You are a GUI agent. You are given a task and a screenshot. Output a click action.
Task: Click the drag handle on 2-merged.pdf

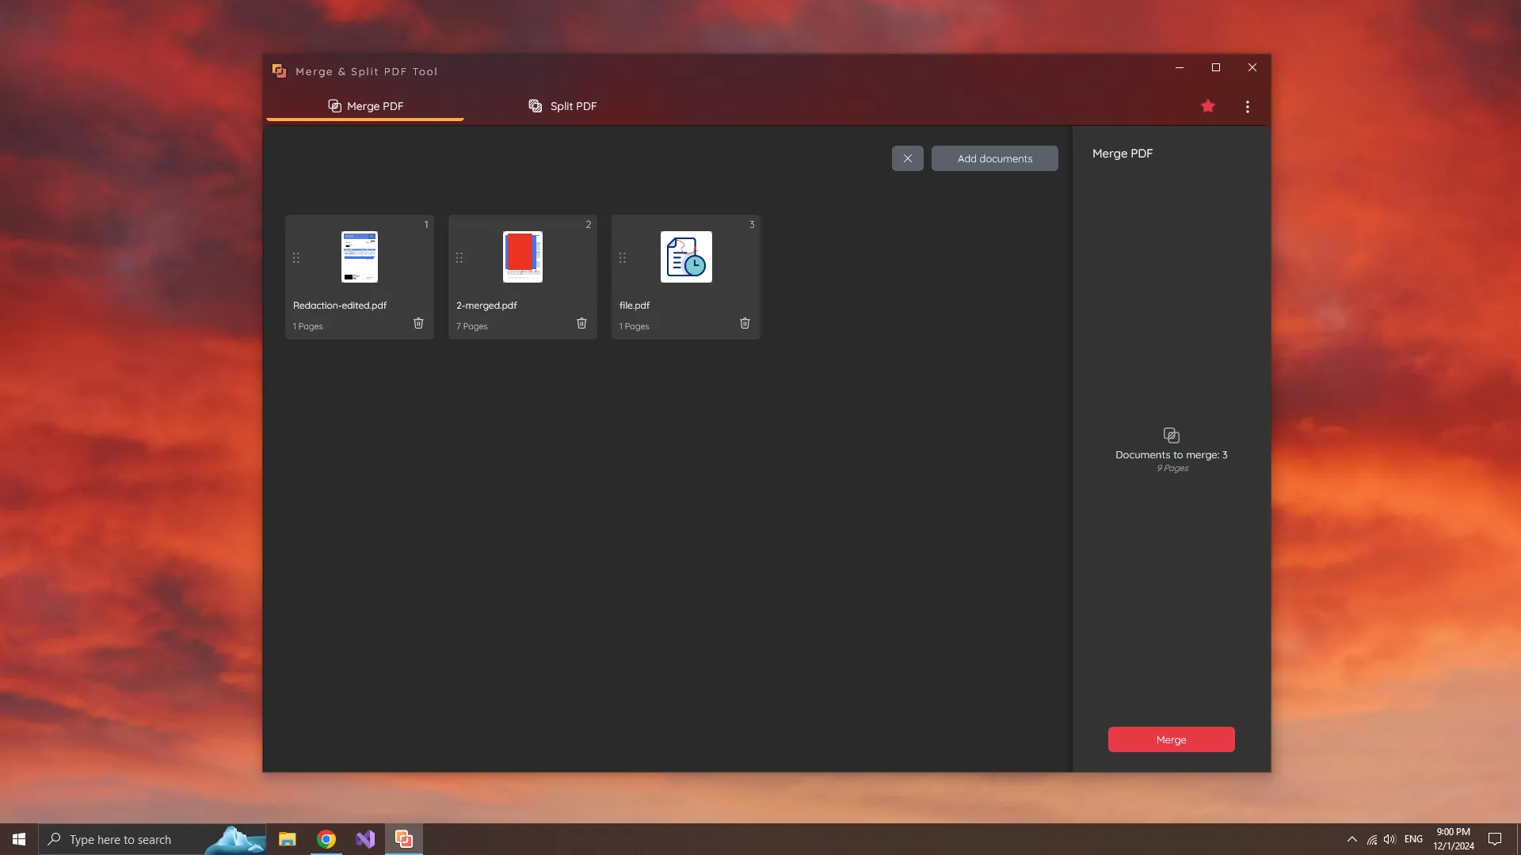click(x=459, y=257)
